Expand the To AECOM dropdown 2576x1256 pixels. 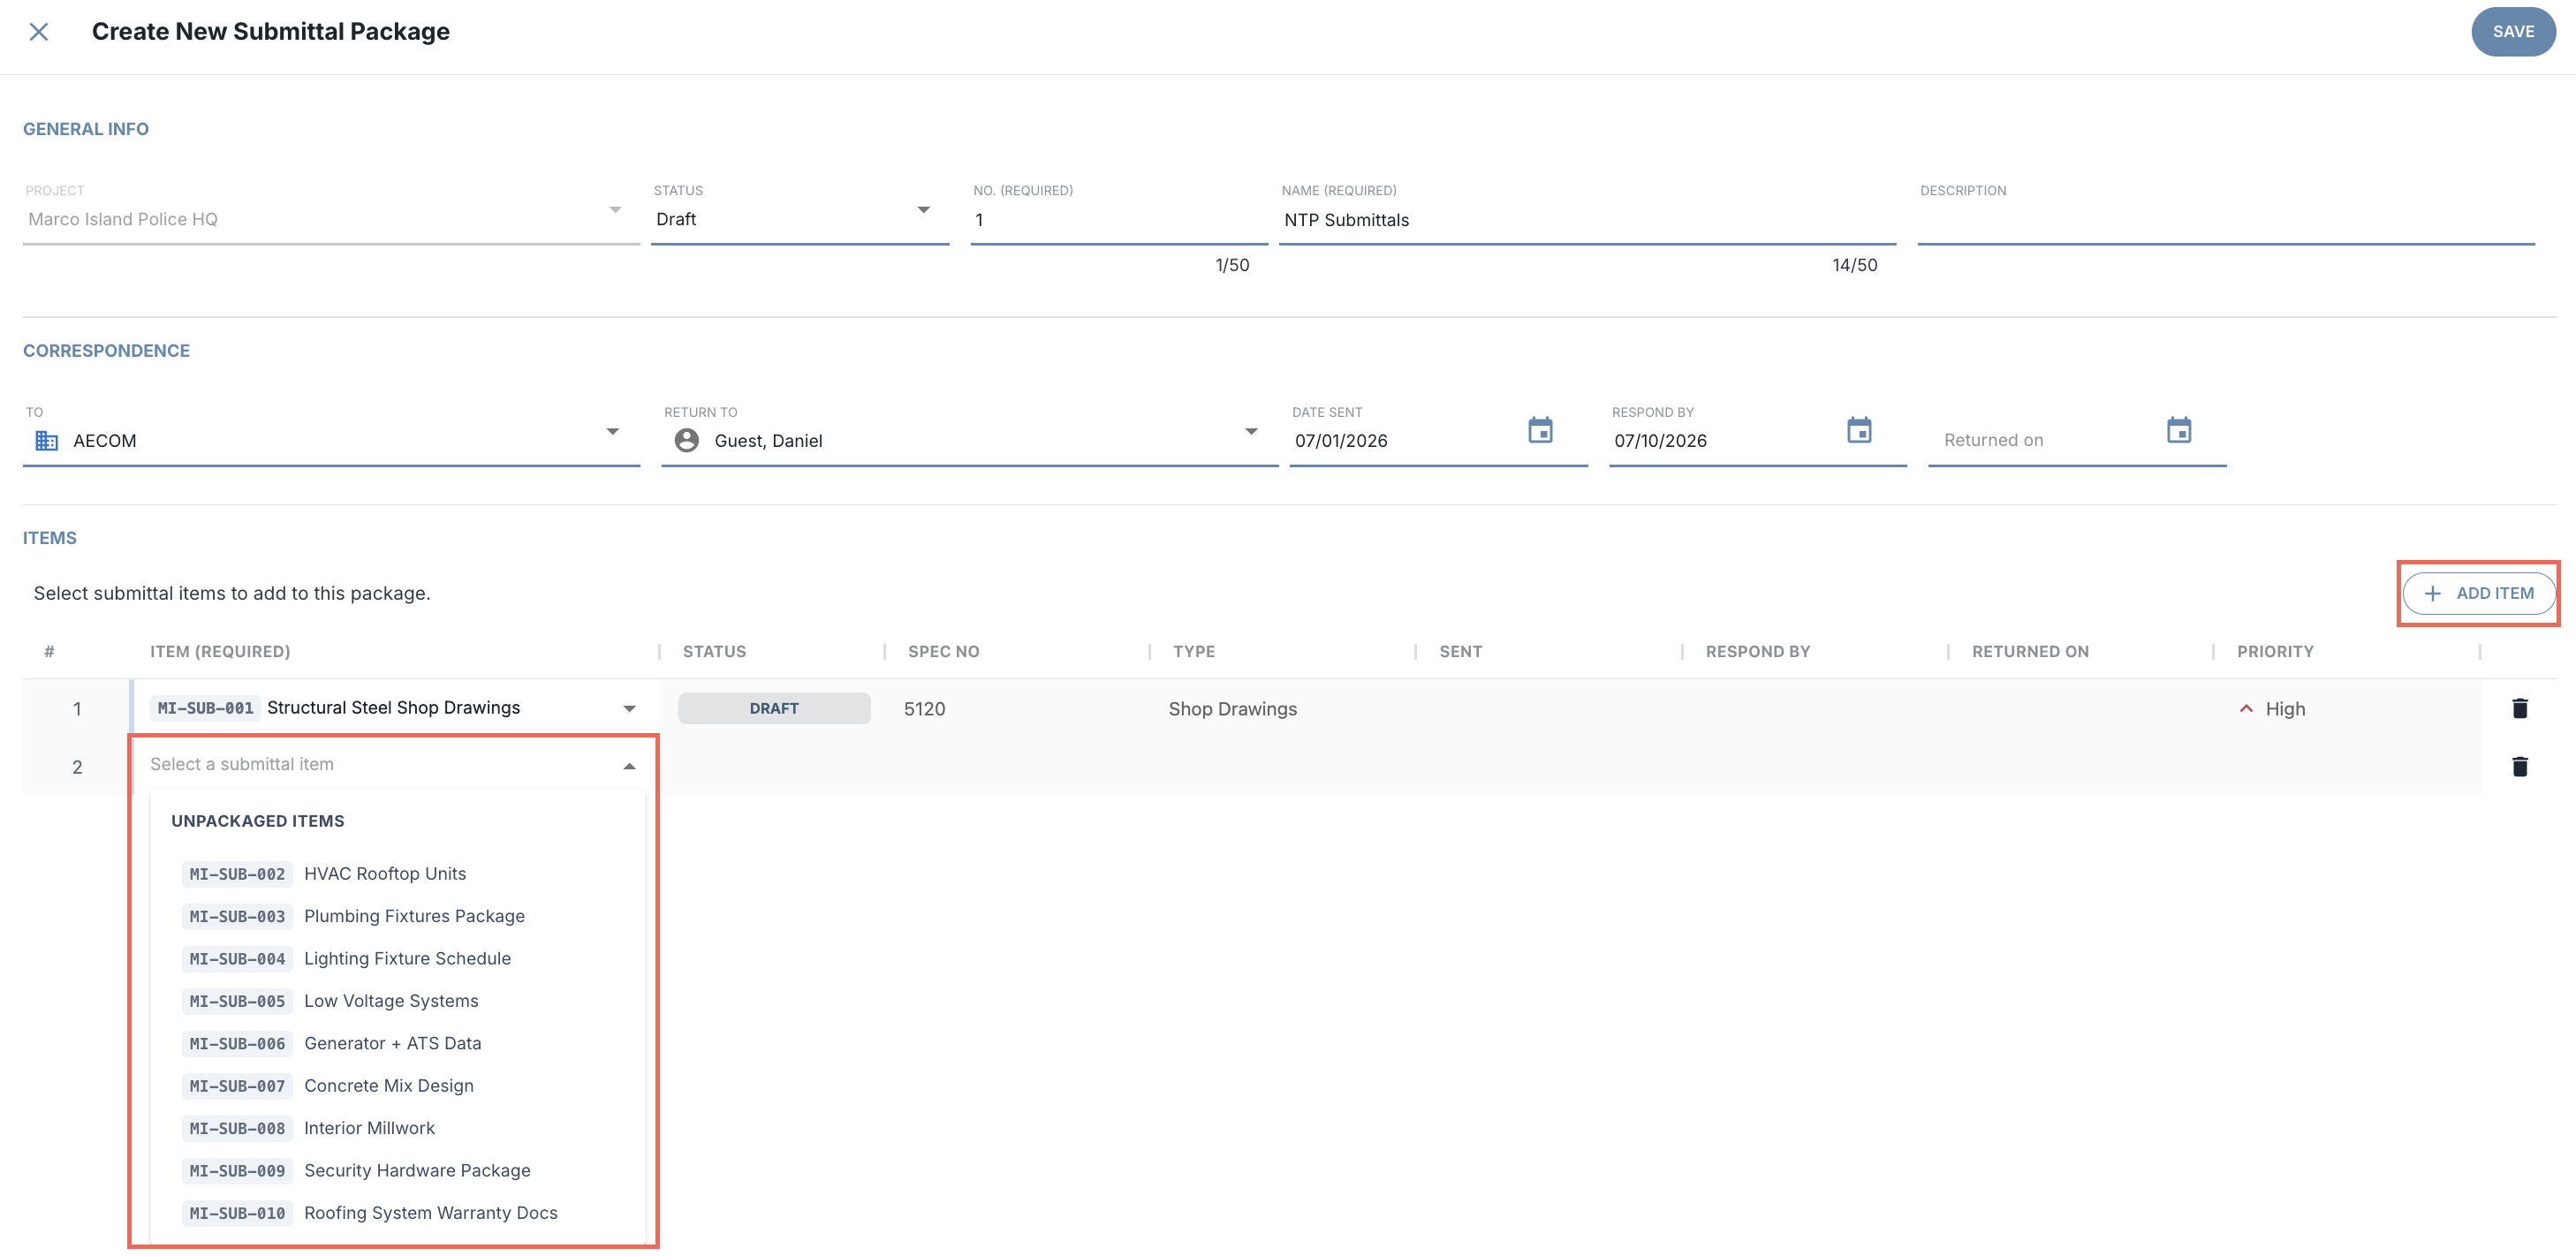612,432
